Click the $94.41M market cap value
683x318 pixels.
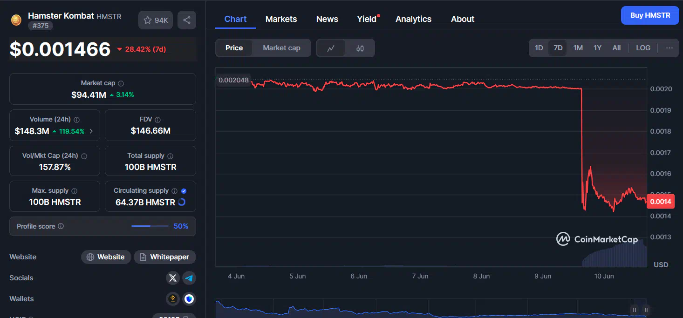coord(89,95)
